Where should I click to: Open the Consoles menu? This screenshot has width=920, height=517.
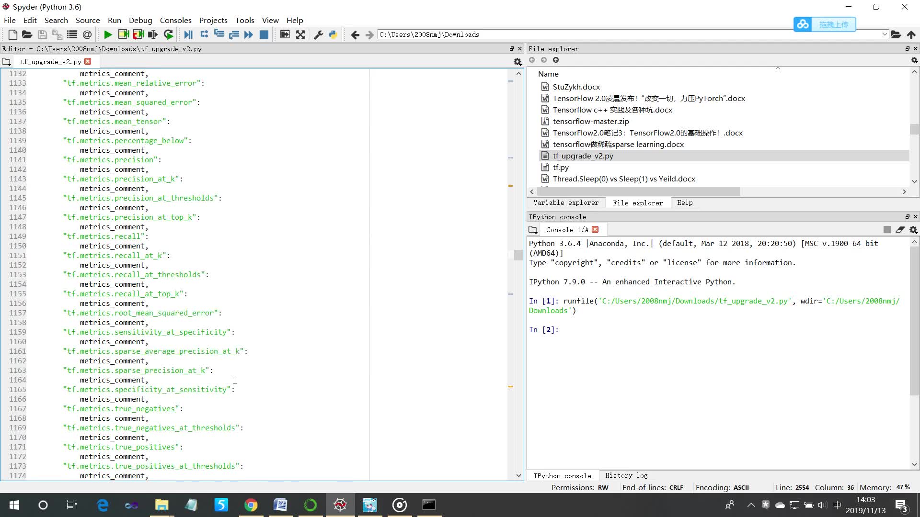pos(175,20)
